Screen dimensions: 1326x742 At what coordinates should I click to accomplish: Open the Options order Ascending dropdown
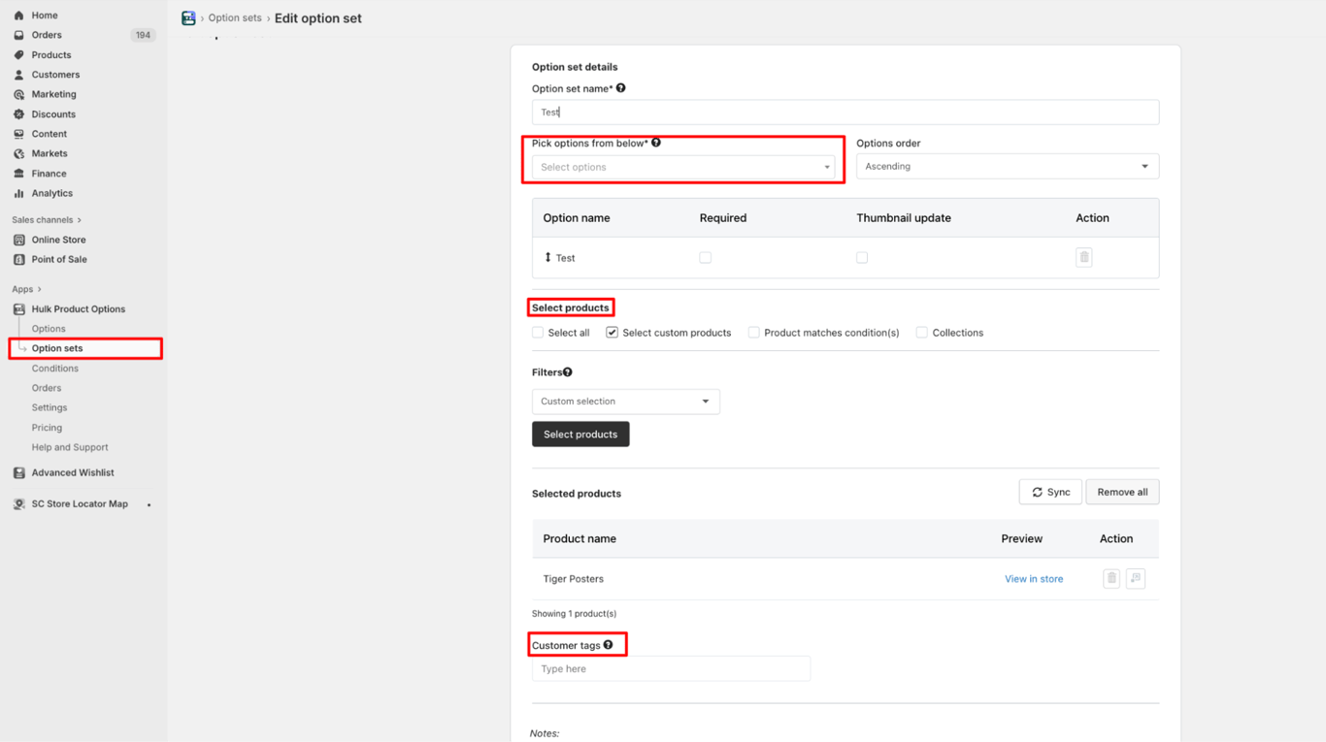point(1007,167)
